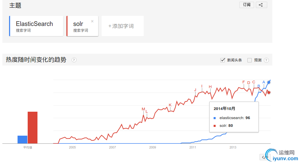
Task: Open help for interest over time
Action: point(74,60)
